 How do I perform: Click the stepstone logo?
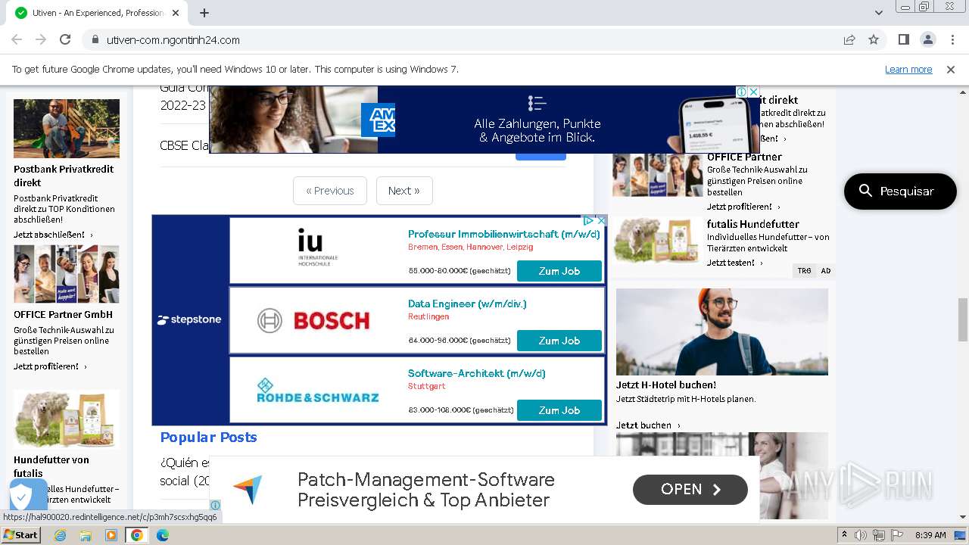189,319
